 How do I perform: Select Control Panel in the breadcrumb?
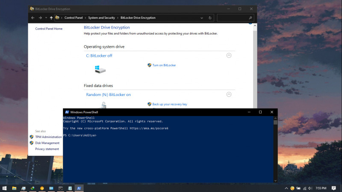74,18
